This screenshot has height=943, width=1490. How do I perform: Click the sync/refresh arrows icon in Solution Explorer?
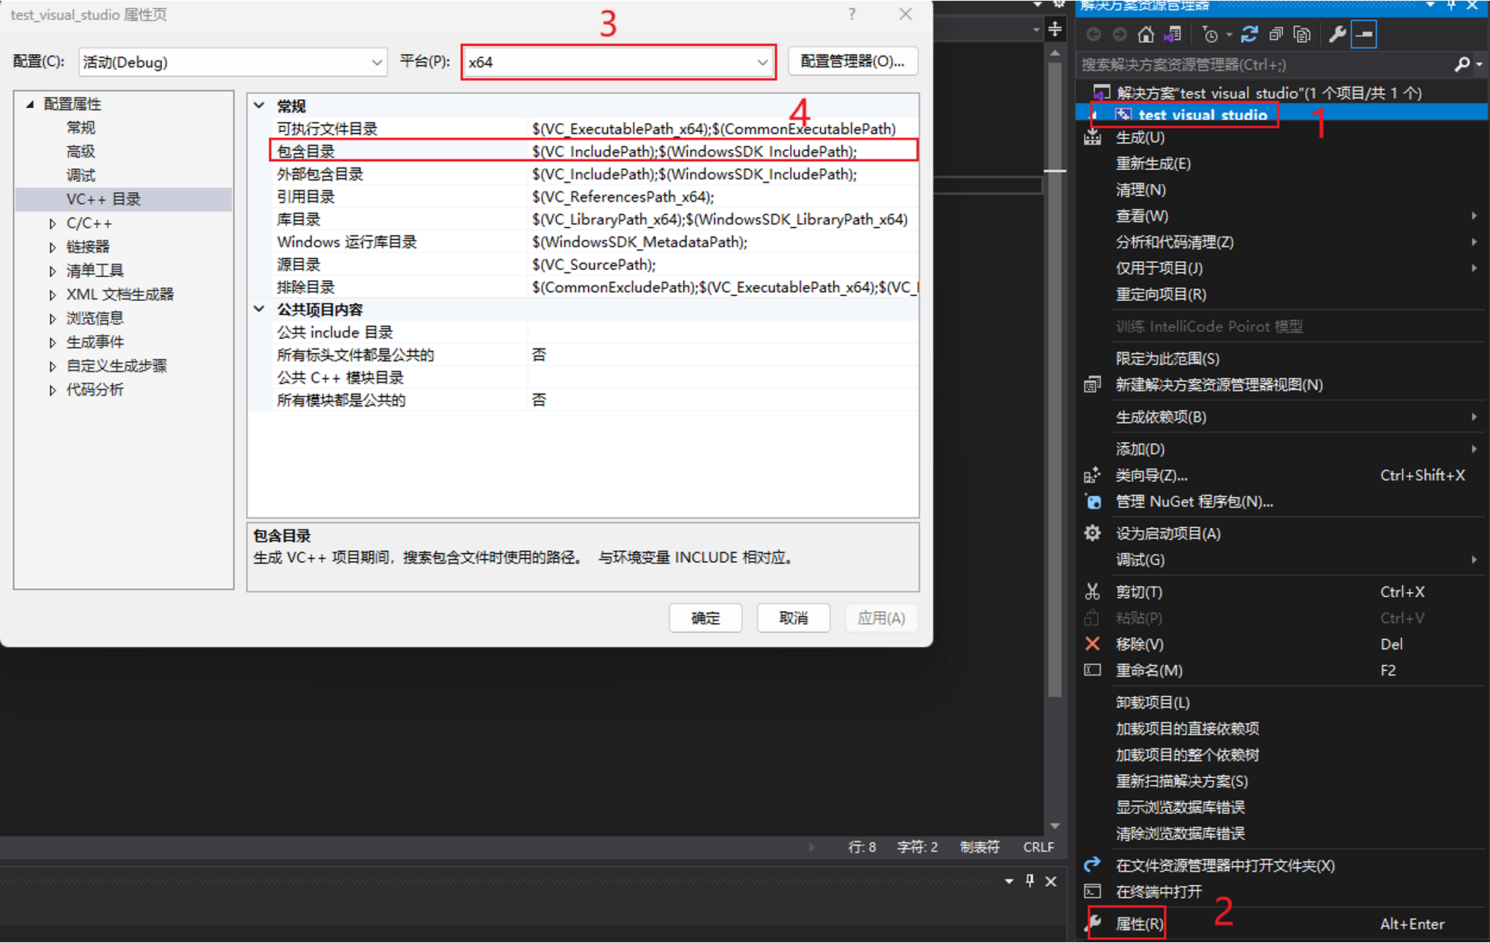click(1250, 34)
